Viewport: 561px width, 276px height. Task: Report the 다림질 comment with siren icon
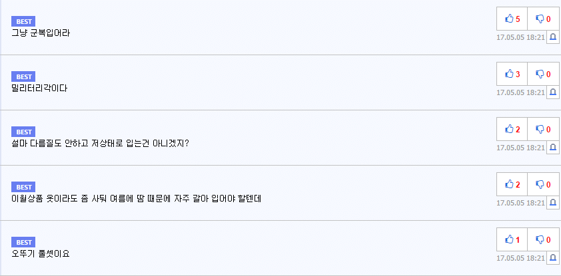coord(553,148)
